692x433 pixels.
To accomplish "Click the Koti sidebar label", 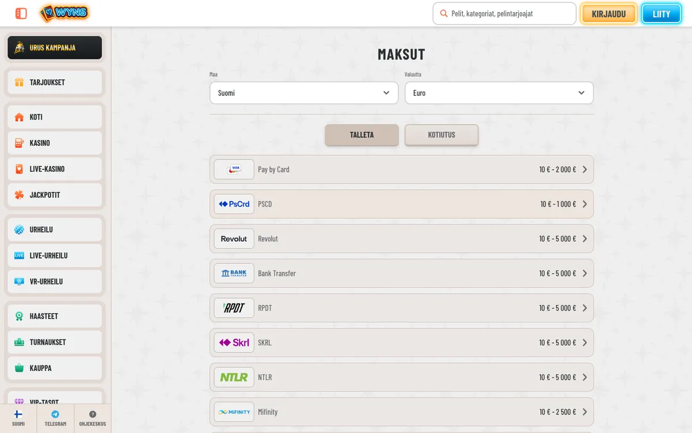I will tap(36, 117).
